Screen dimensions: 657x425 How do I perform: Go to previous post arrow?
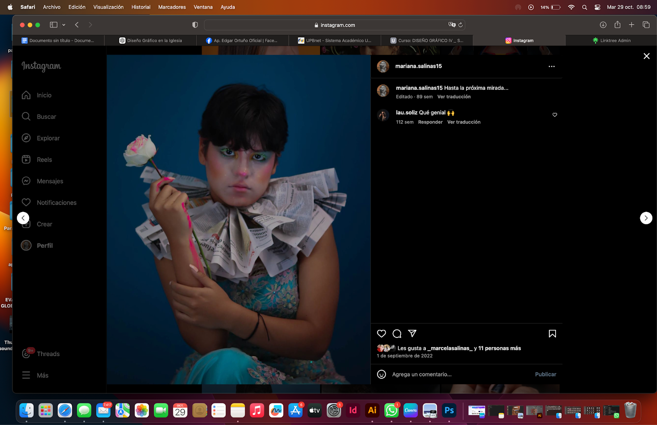pyautogui.click(x=23, y=218)
